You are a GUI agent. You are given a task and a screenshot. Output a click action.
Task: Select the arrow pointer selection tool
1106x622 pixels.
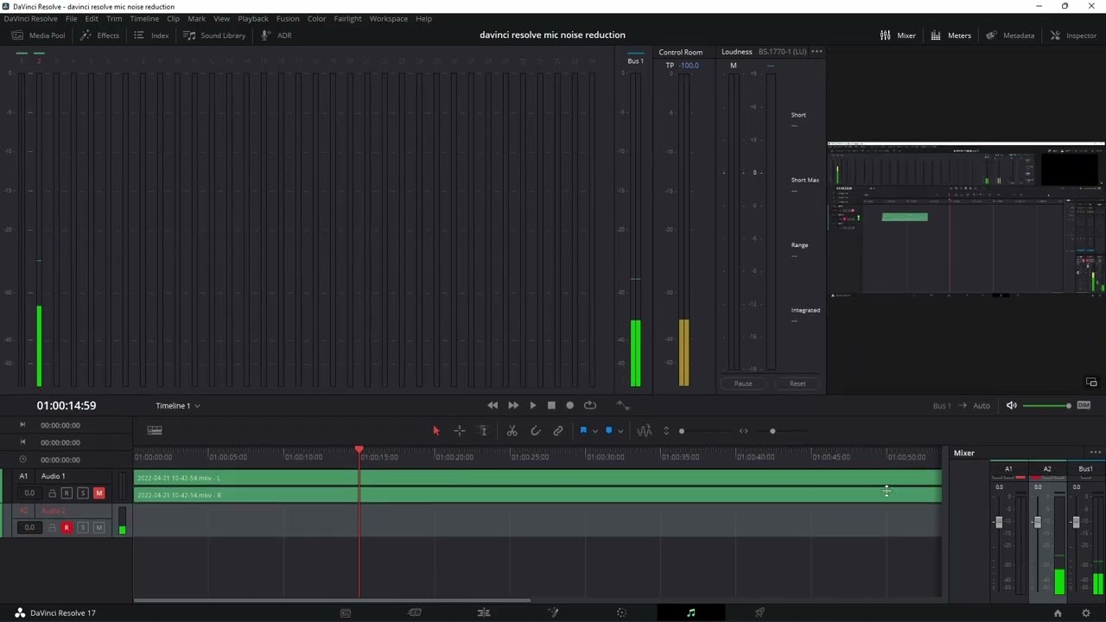(x=435, y=430)
